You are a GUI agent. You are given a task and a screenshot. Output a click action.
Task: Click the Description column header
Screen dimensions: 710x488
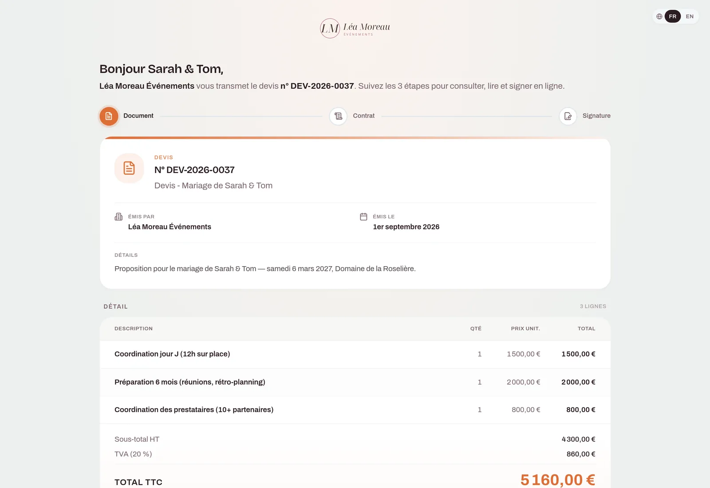click(x=134, y=329)
